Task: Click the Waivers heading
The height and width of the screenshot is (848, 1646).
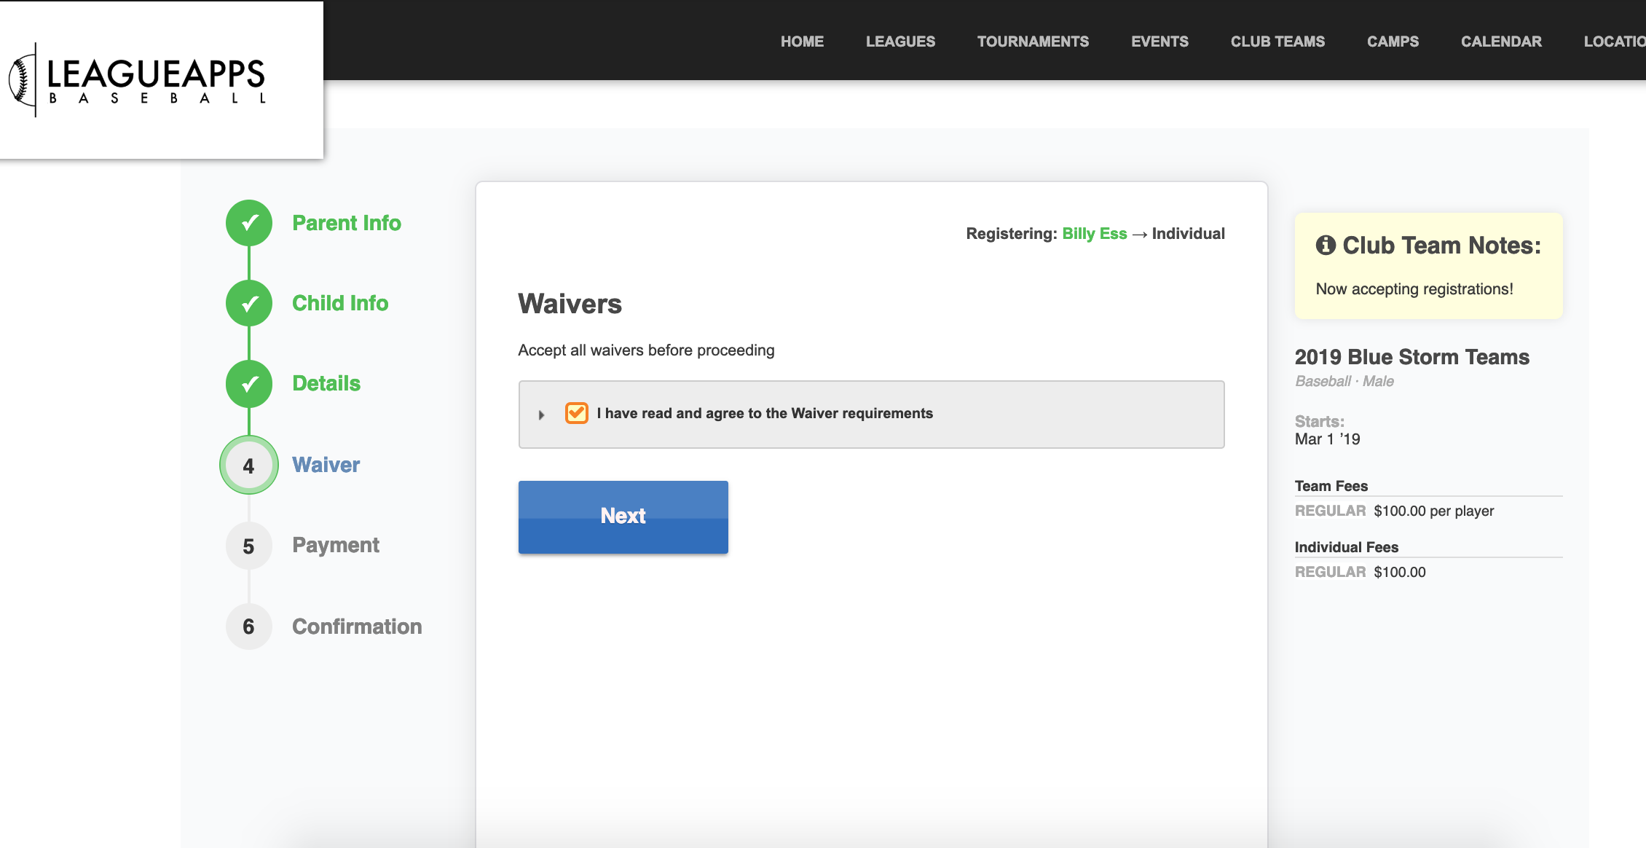Action: pos(570,304)
